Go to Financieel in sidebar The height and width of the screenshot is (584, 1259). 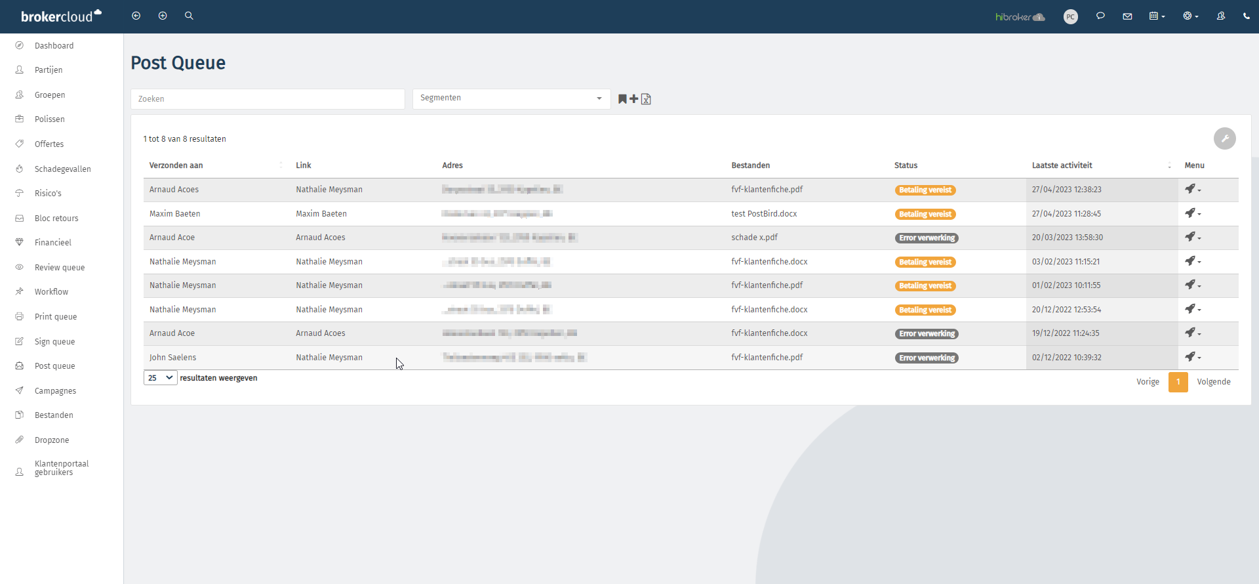53,243
